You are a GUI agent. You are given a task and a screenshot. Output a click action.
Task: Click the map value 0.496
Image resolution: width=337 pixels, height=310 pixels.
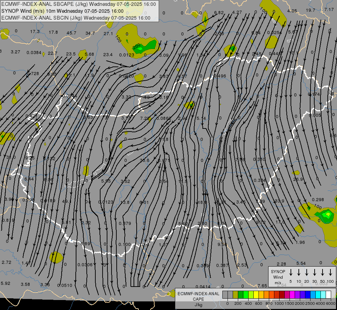(x=220, y=76)
